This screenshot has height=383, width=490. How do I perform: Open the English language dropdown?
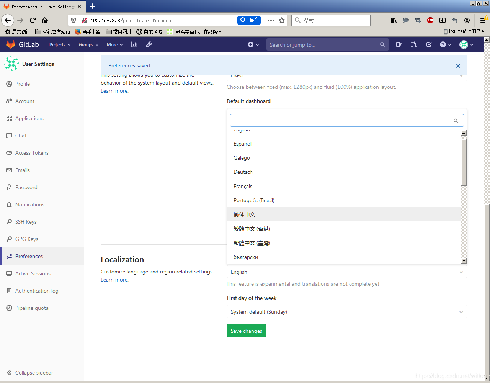(347, 272)
